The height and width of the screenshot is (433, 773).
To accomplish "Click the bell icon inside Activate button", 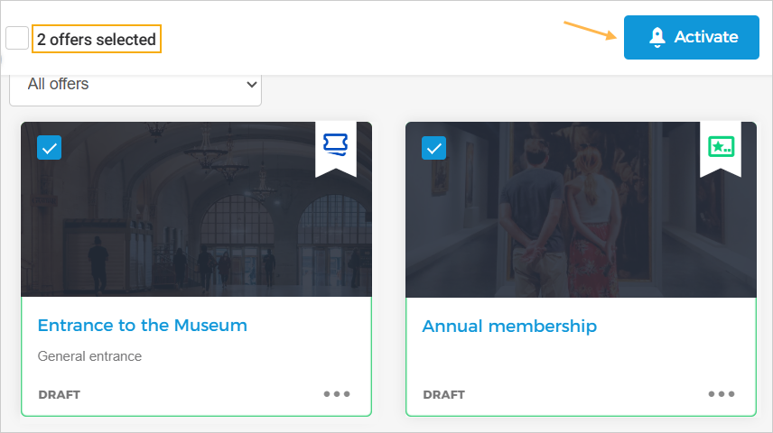I will pos(657,37).
